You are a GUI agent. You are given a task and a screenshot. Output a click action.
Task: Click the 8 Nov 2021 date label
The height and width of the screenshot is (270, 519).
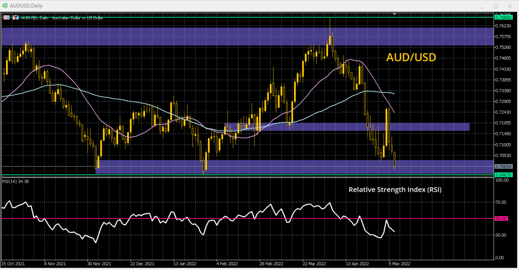tap(55, 265)
